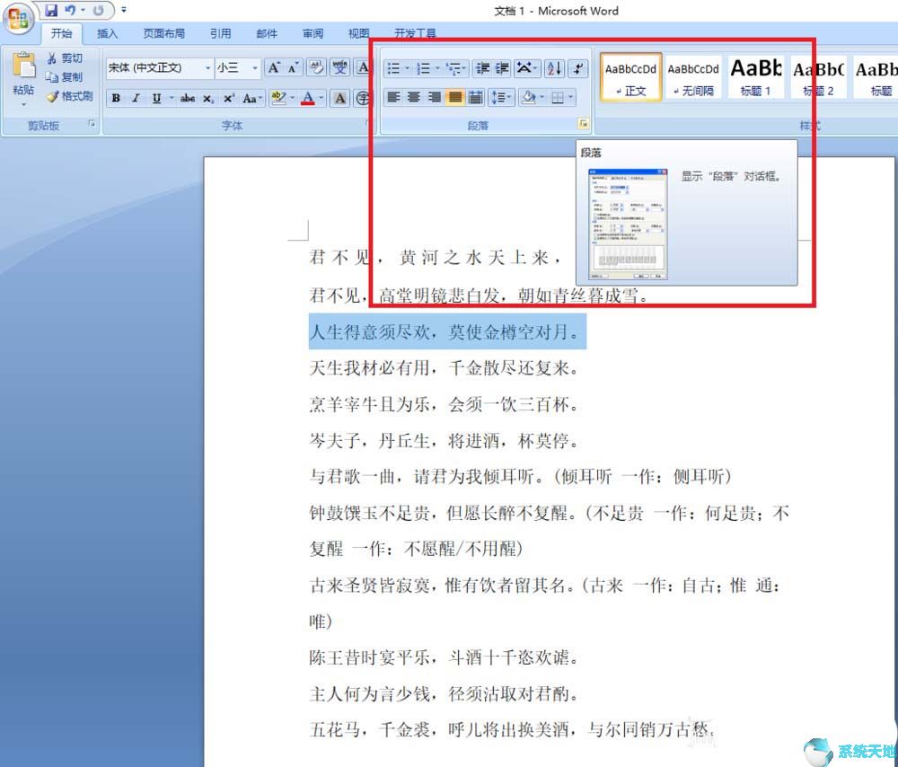Increase paragraph indent

pos(502,69)
